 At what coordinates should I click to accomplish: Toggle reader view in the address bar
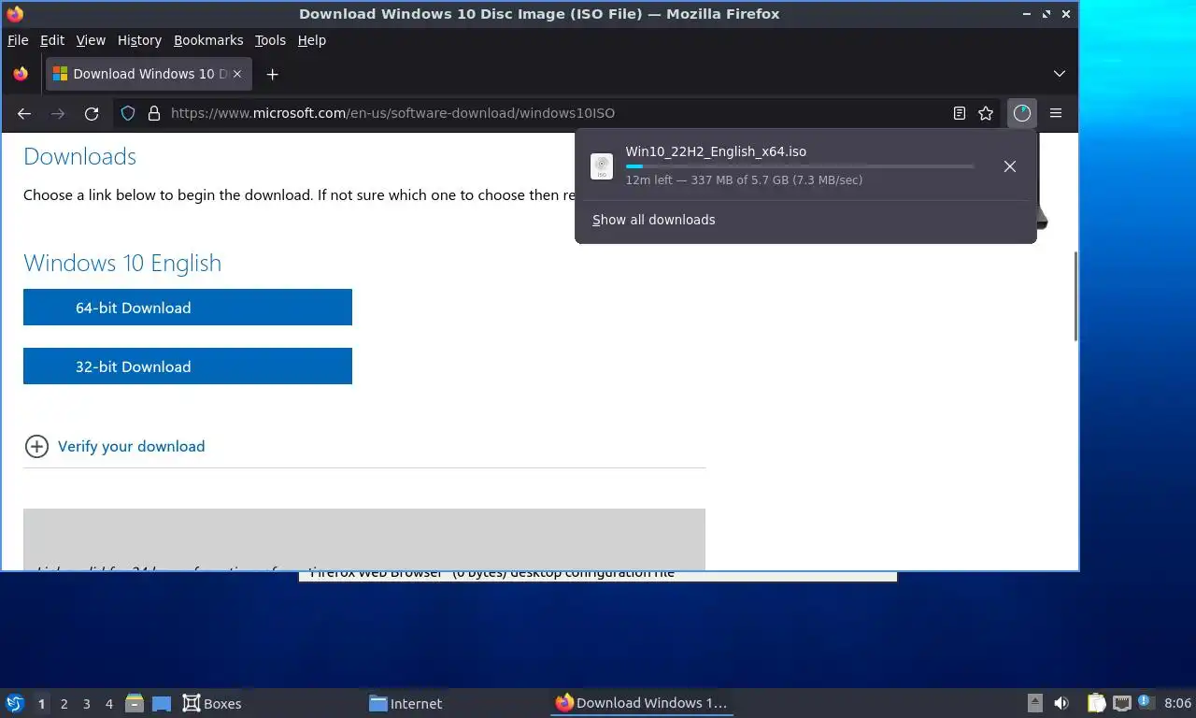(959, 113)
